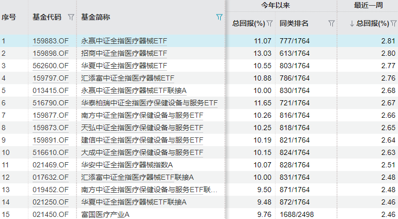Select year-to-date return 10.07
Image resolution: width=398 pixels, height=219 pixels.
(x=263, y=165)
